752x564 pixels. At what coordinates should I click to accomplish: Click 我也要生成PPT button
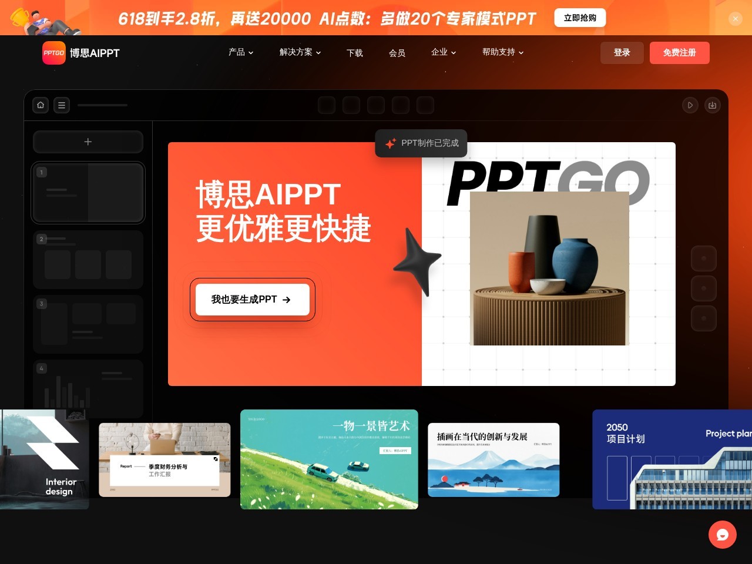coord(253,300)
